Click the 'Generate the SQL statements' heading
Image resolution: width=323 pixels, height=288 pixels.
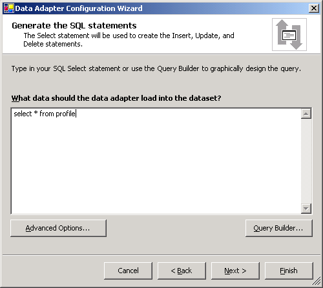click(x=74, y=25)
